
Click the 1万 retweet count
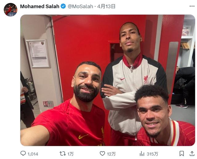pos(70,154)
